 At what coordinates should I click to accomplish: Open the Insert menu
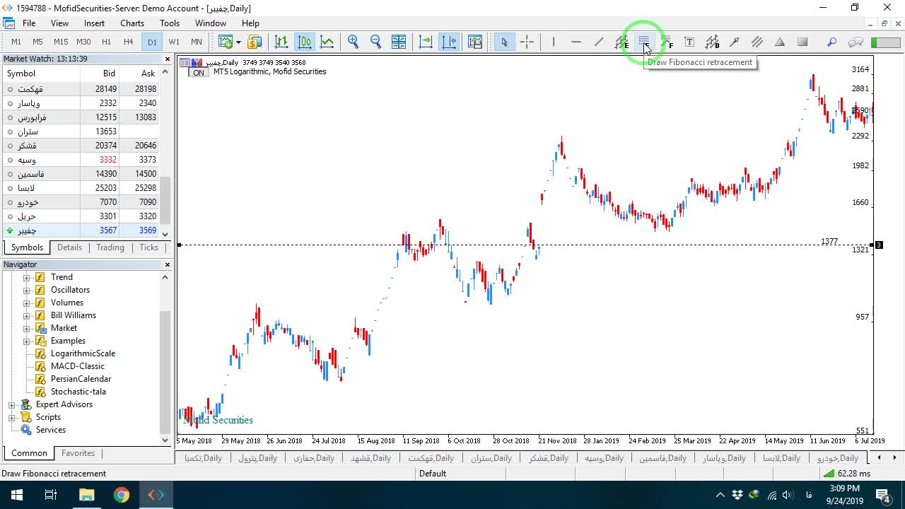[x=94, y=23]
